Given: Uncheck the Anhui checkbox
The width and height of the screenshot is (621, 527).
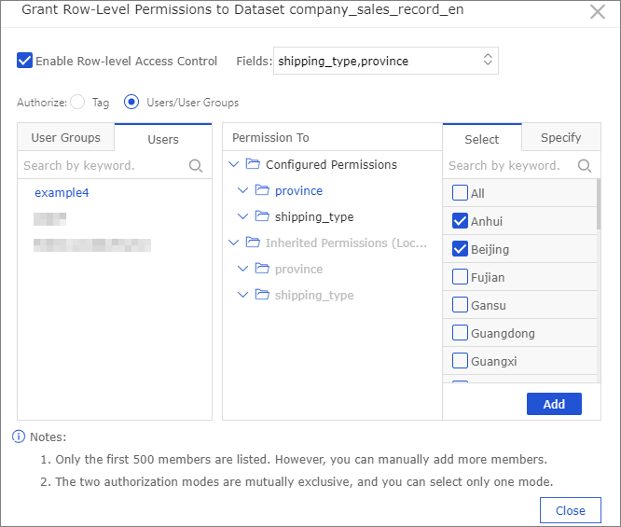Looking at the screenshot, I should (x=460, y=221).
